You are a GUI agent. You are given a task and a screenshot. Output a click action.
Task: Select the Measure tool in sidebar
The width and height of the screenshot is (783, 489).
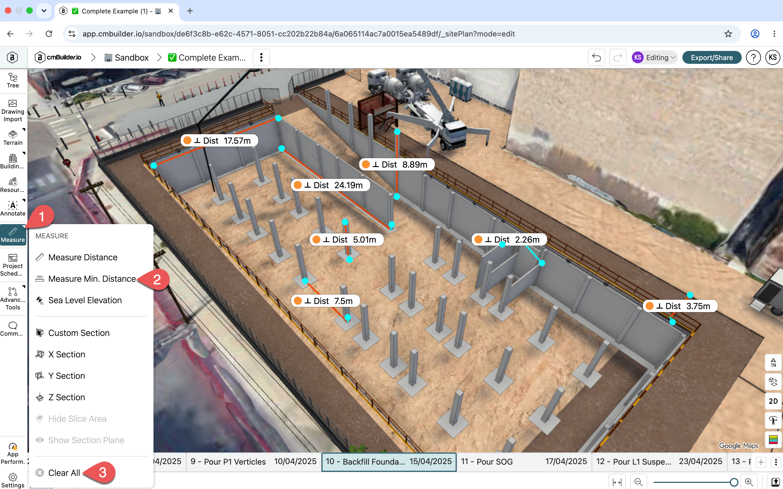pos(13,235)
